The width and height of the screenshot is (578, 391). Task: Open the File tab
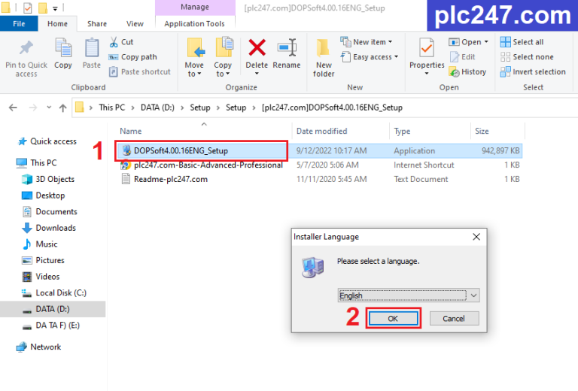(19, 23)
